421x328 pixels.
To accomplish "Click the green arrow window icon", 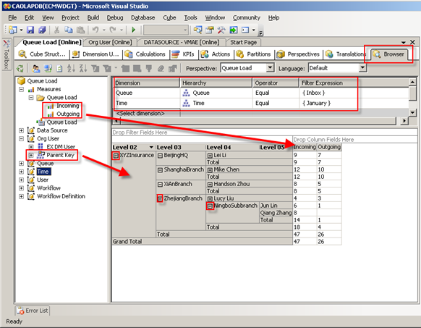I will click(x=234, y=30).
